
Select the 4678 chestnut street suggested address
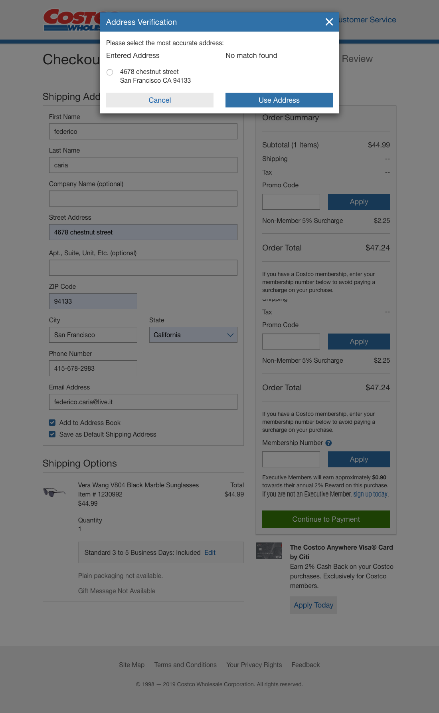pyautogui.click(x=110, y=72)
